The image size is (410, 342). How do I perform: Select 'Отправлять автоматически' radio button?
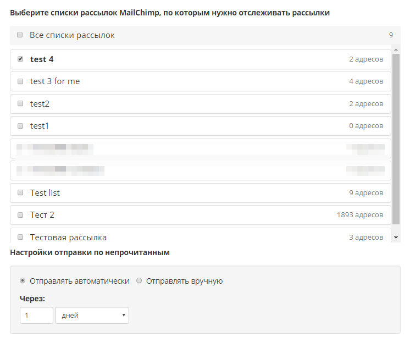[x=23, y=280]
